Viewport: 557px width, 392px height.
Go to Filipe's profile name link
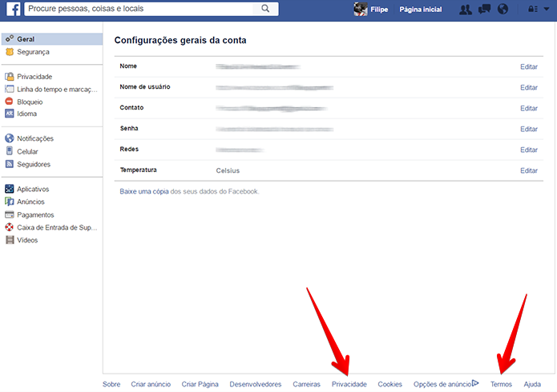[x=379, y=10]
